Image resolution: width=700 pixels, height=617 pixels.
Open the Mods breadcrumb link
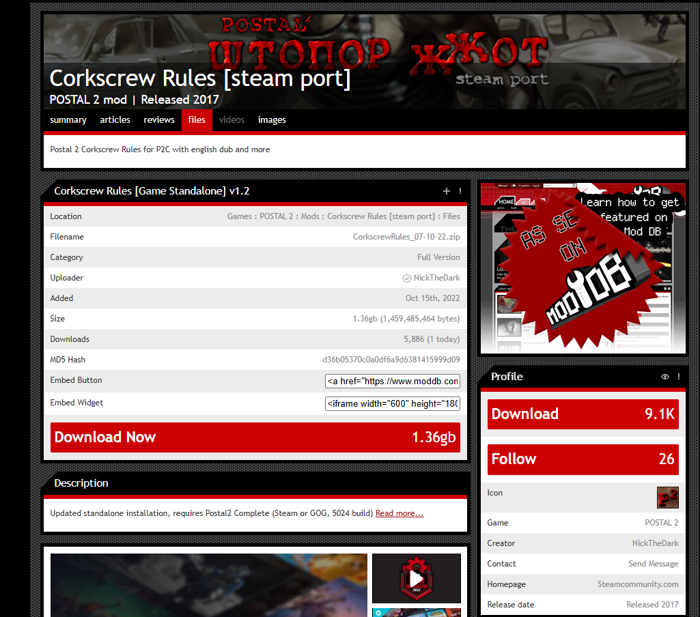(x=310, y=216)
